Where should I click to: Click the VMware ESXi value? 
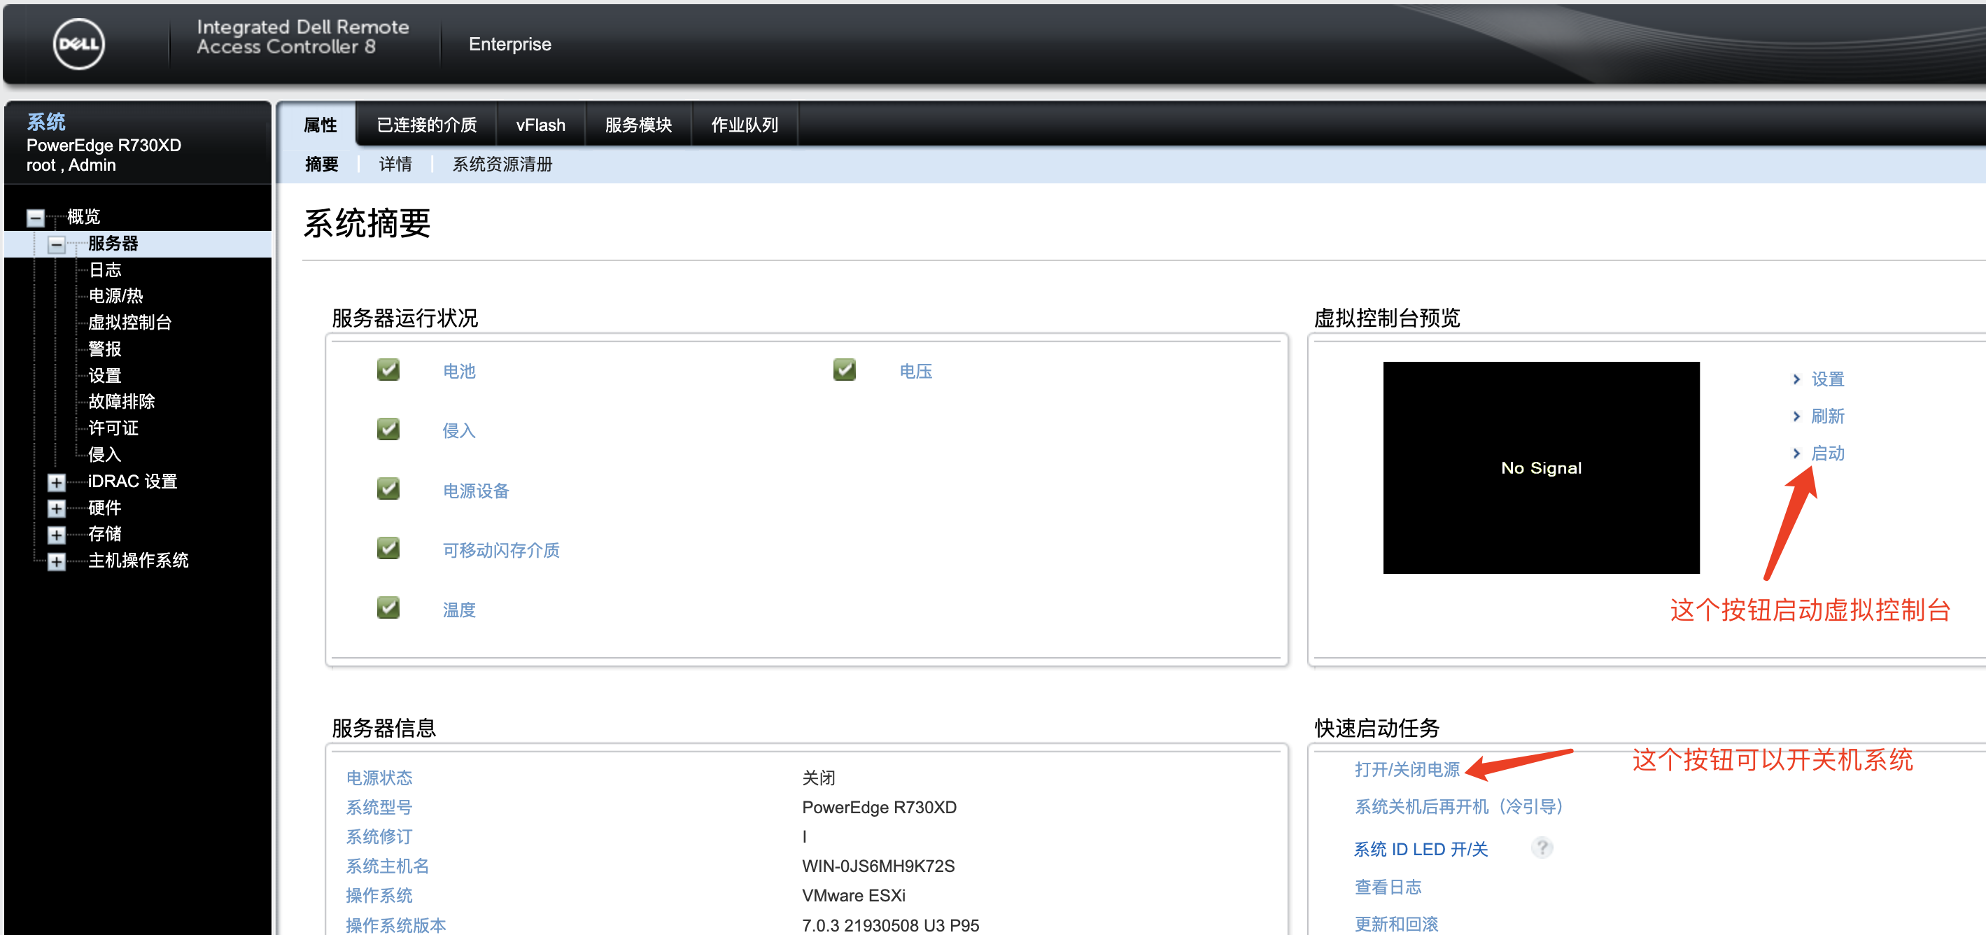854,896
